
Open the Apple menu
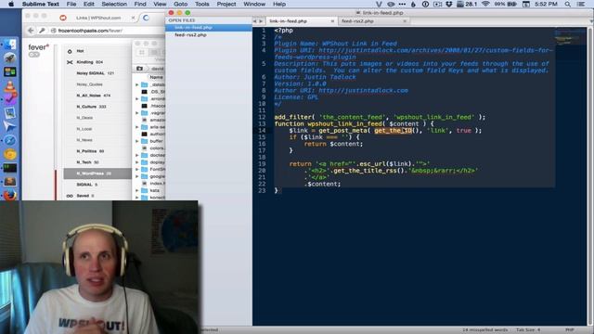click(11, 4)
